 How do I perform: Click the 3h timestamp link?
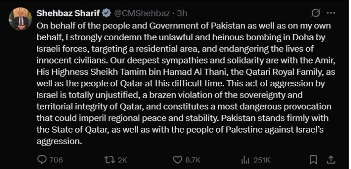(182, 14)
